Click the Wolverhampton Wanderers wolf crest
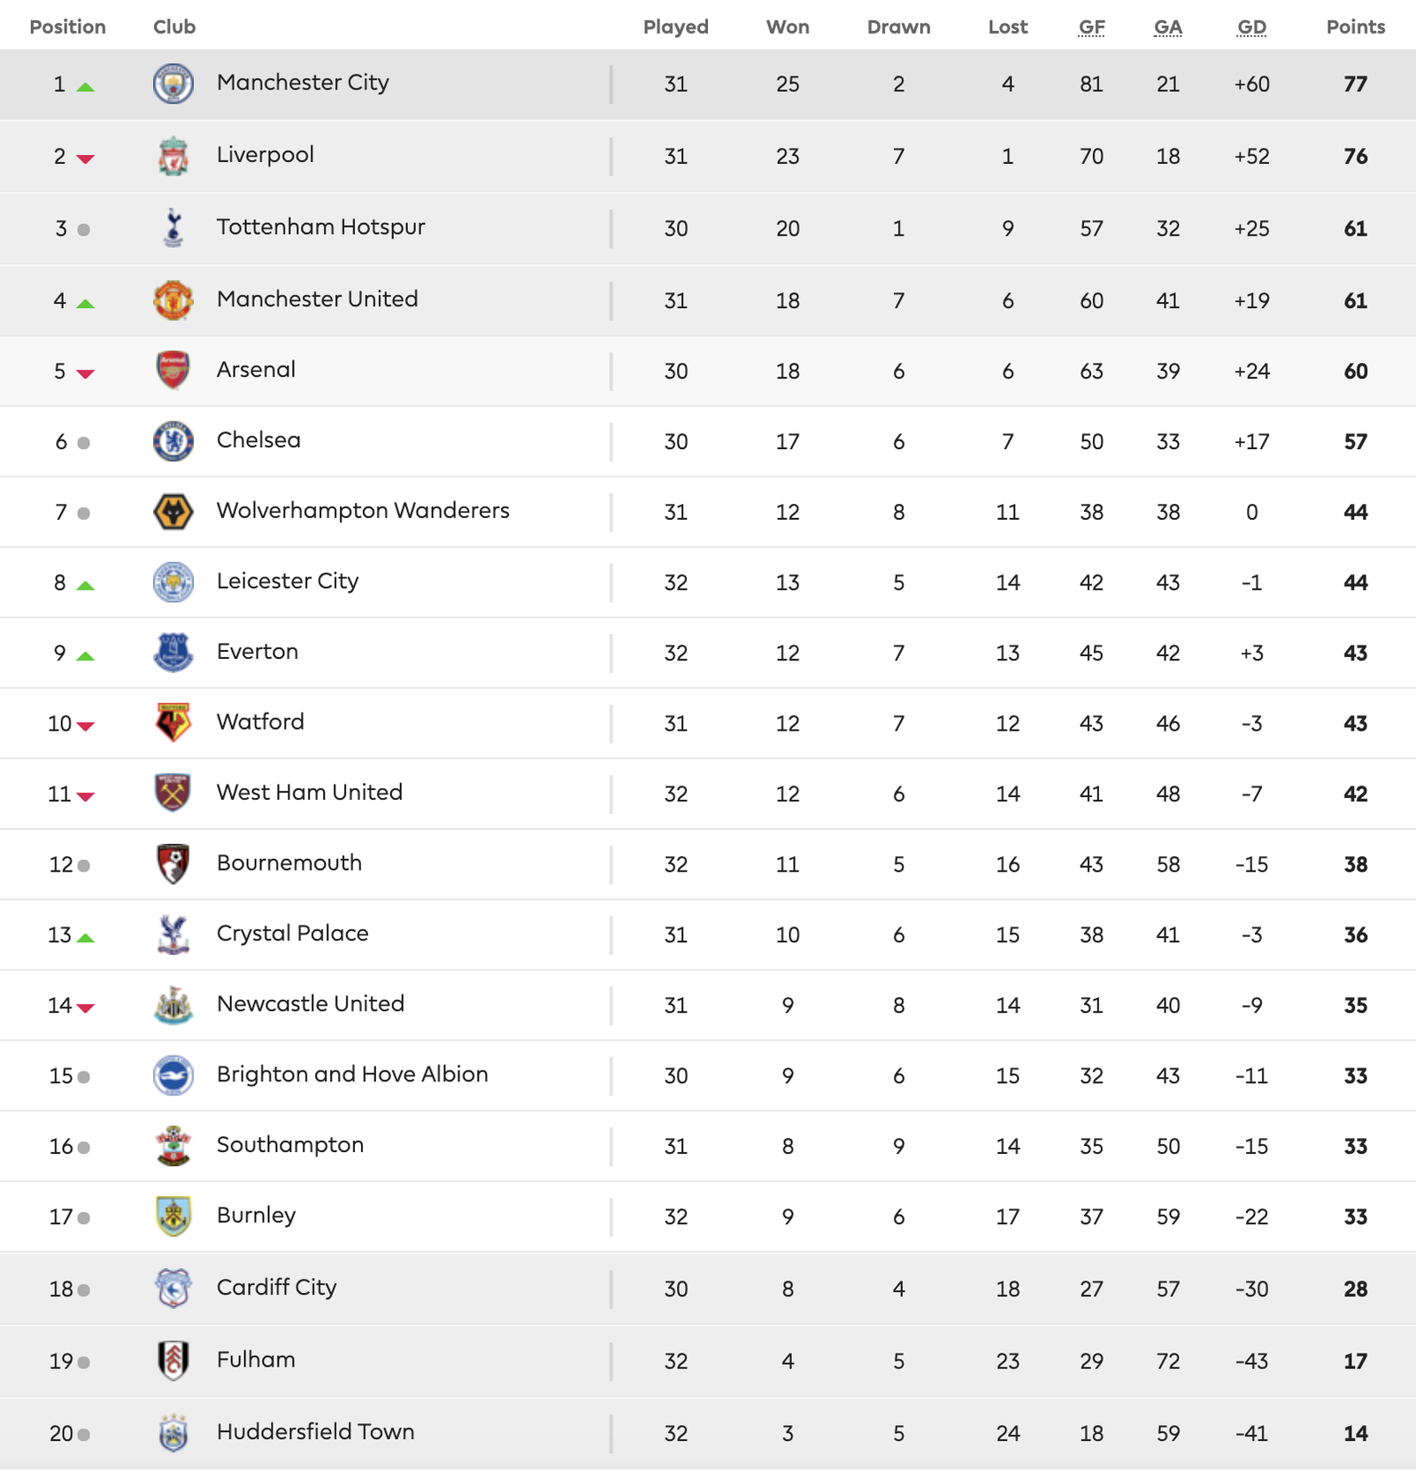 pos(173,512)
